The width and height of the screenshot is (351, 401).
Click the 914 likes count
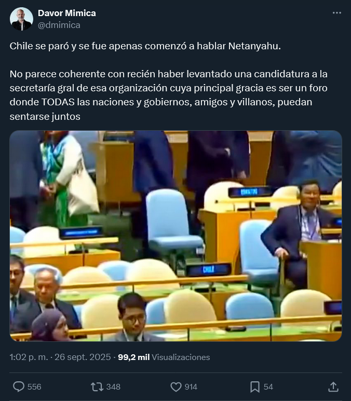(x=191, y=386)
